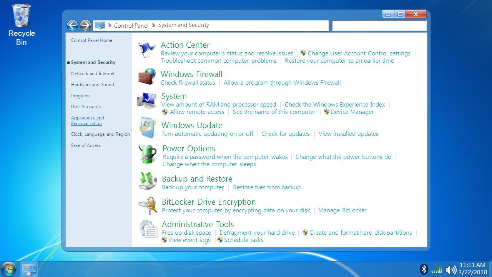The height and width of the screenshot is (277, 492).
Task: Click View amount of RAM and processor speed
Action: 219,105
